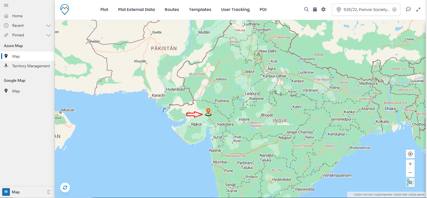Zoom in on the map
The height and width of the screenshot is (198, 427).
[410, 164]
